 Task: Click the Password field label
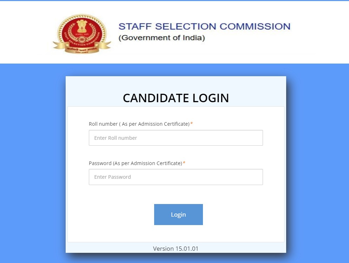[136, 163]
